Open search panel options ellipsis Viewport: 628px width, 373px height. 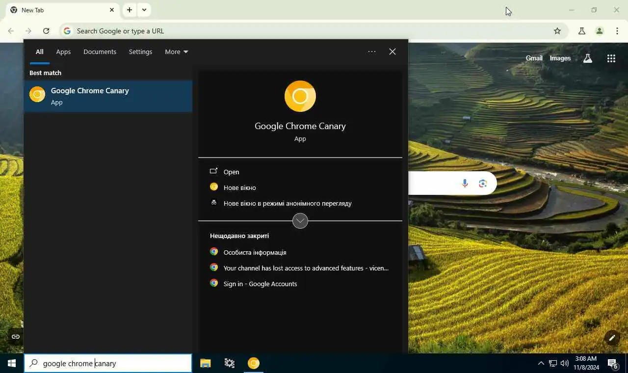coord(372,52)
